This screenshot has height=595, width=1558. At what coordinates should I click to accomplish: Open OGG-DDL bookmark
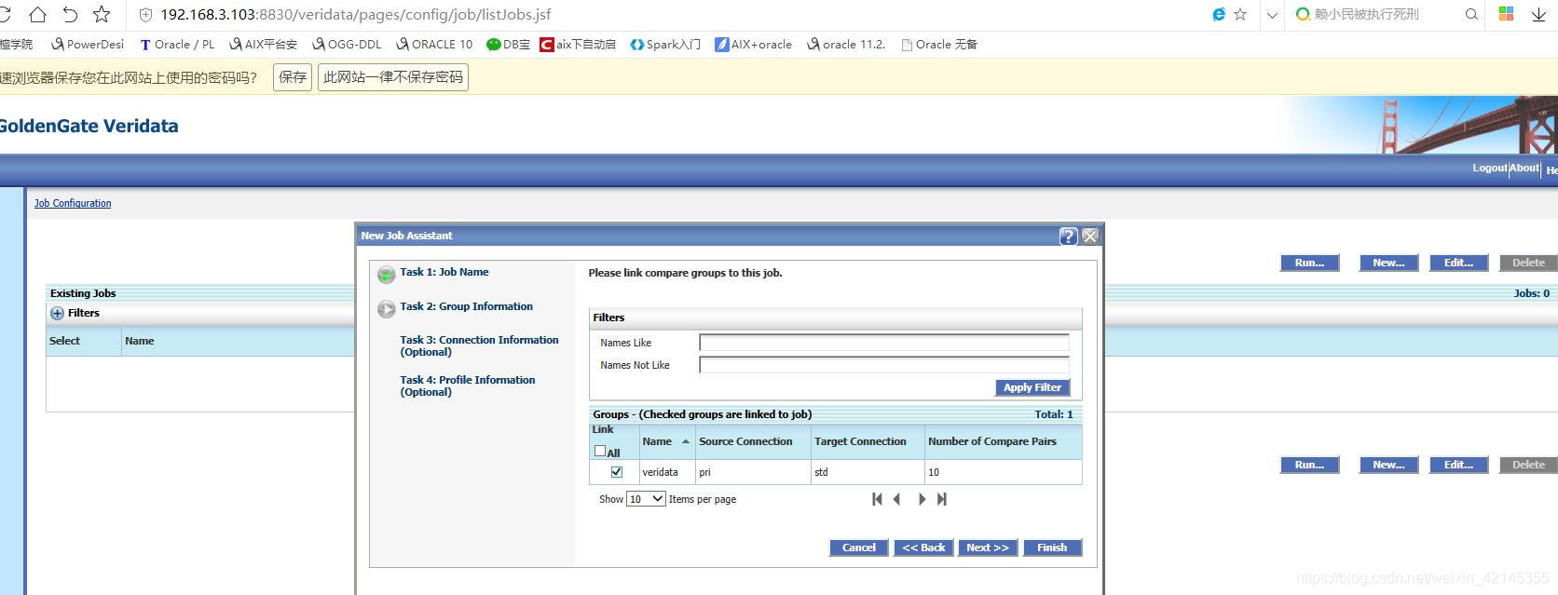click(x=347, y=44)
